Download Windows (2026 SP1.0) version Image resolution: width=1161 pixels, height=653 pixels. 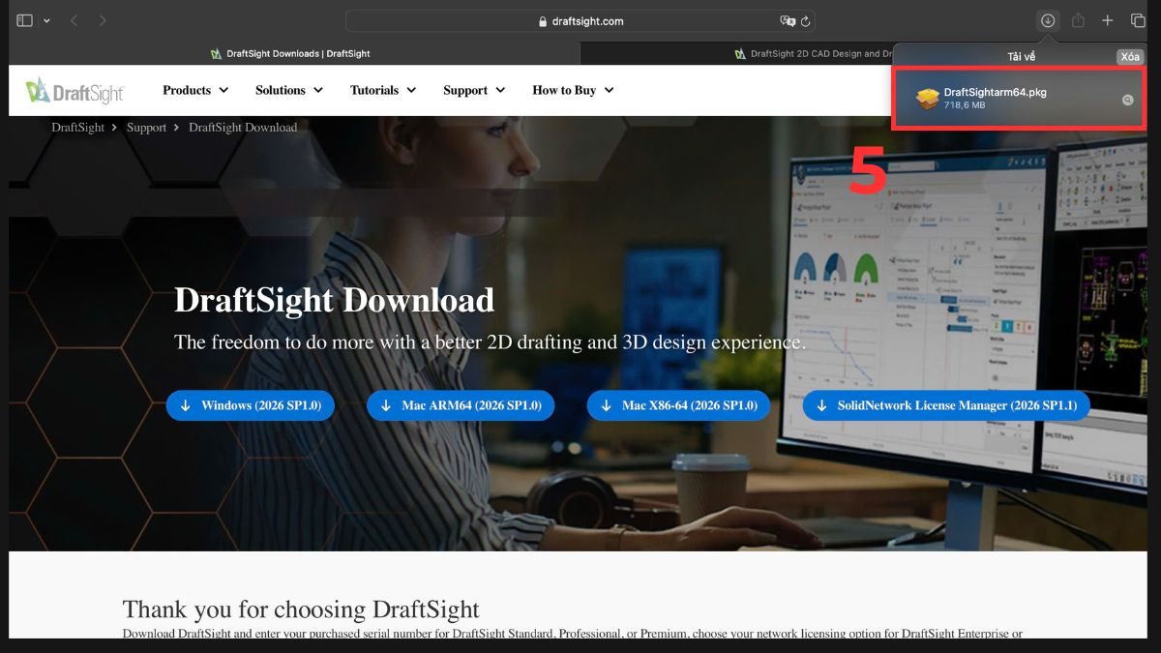[251, 405]
